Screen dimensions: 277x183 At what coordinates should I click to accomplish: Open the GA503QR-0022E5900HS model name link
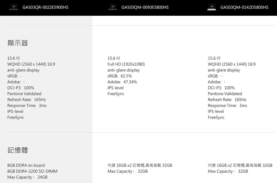point(45,7)
